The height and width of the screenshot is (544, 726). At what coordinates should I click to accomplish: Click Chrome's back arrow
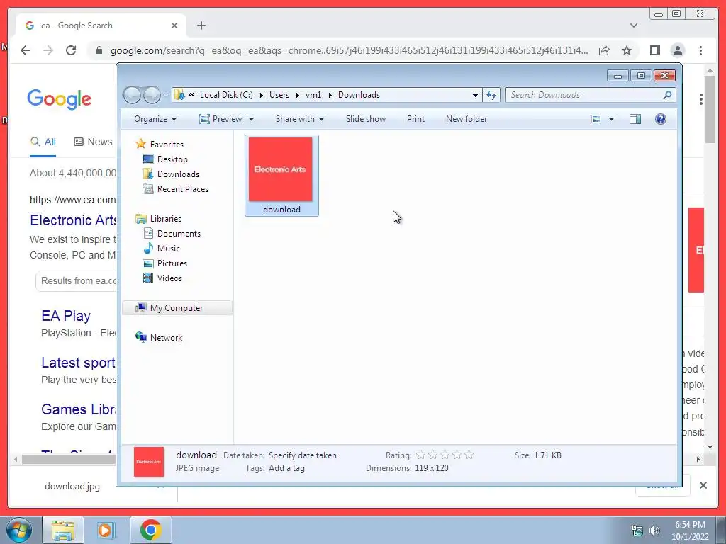[x=26, y=50]
